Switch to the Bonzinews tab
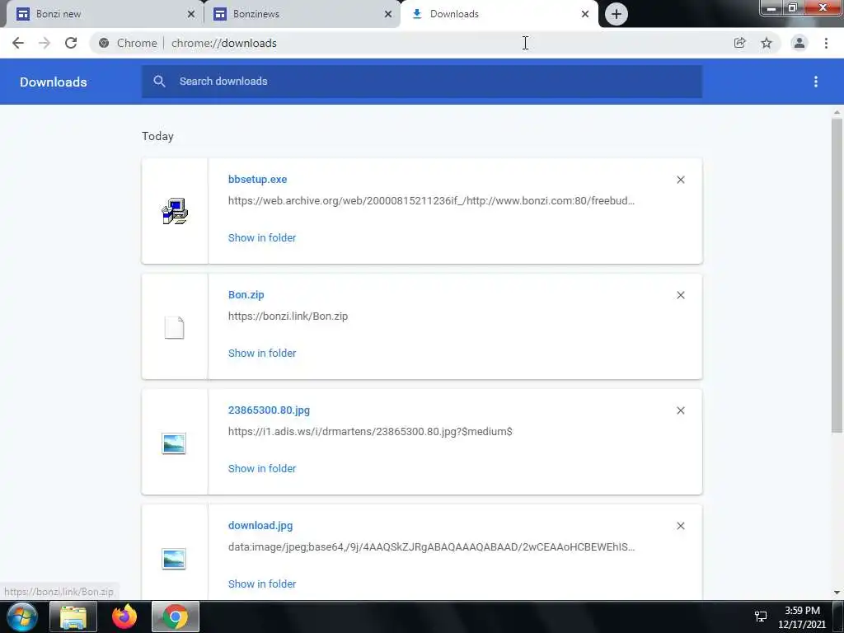 pos(302,14)
